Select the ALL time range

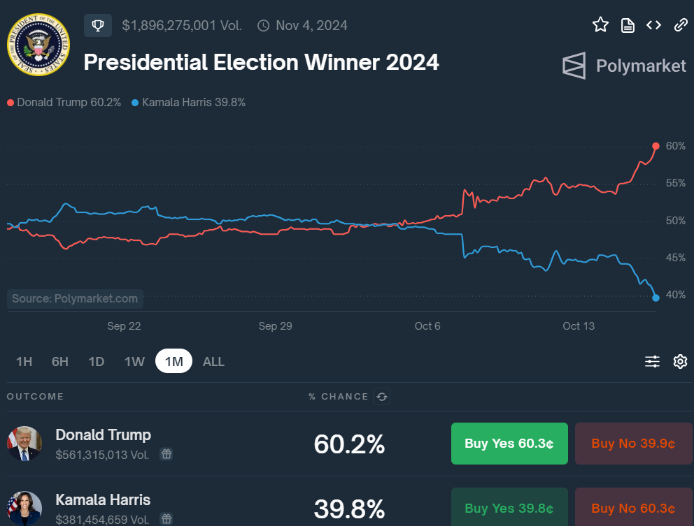point(213,361)
